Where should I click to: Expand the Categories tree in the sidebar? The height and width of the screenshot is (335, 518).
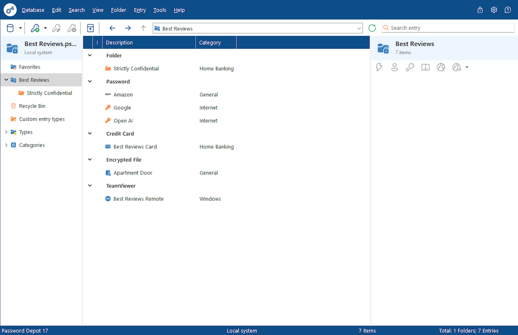[6, 145]
